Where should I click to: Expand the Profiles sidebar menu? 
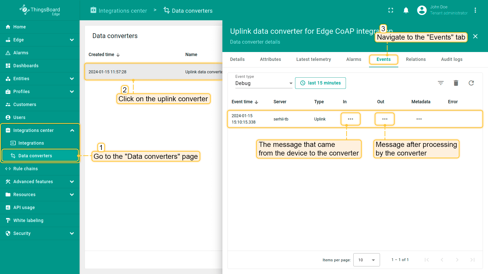click(x=72, y=92)
